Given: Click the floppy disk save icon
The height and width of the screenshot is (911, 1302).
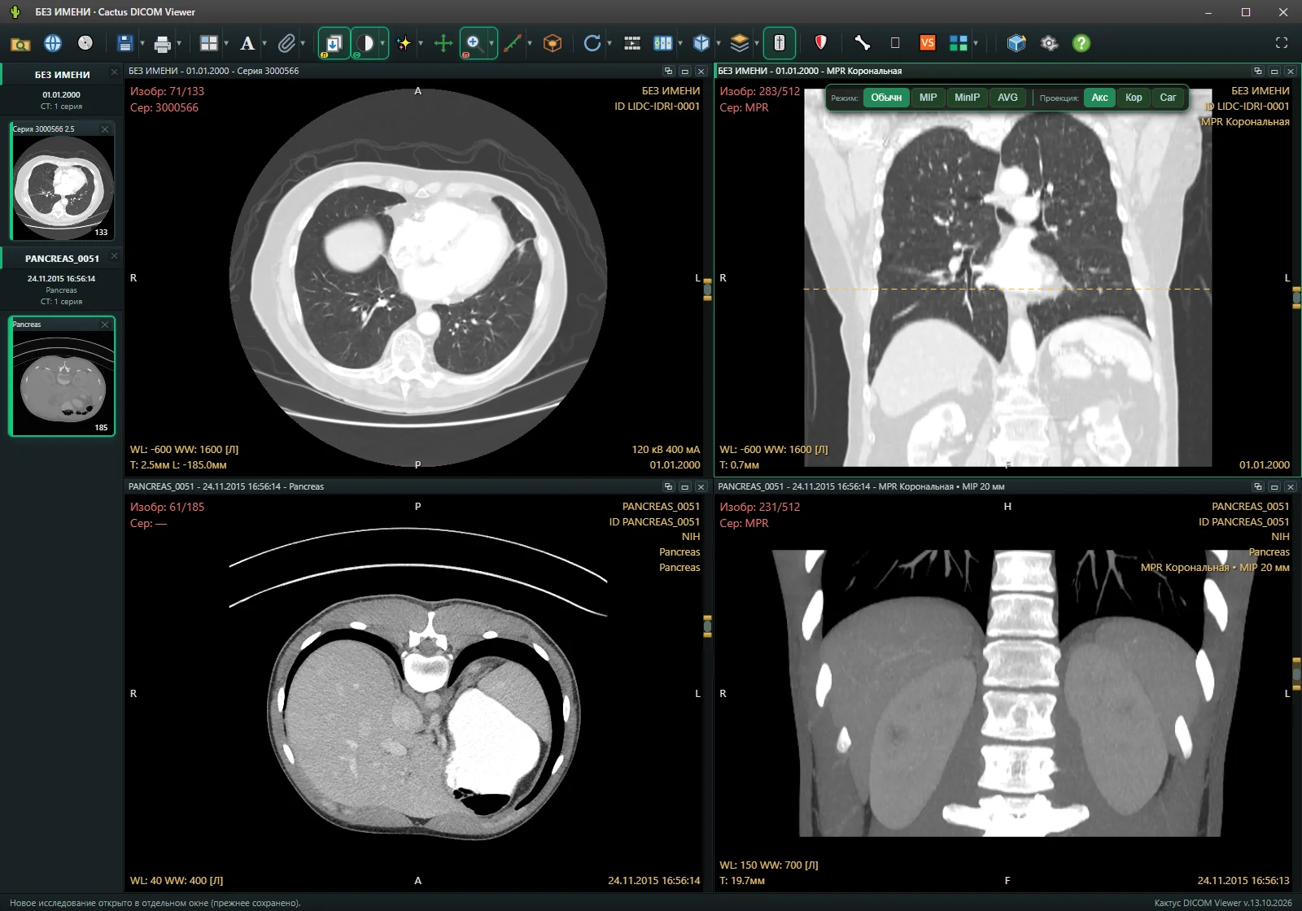Looking at the screenshot, I should tap(125, 43).
